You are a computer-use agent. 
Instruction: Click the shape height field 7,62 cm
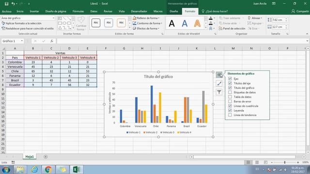tap(278, 20)
